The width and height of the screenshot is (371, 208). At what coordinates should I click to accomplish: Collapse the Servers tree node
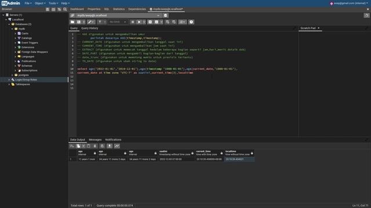(3, 15)
